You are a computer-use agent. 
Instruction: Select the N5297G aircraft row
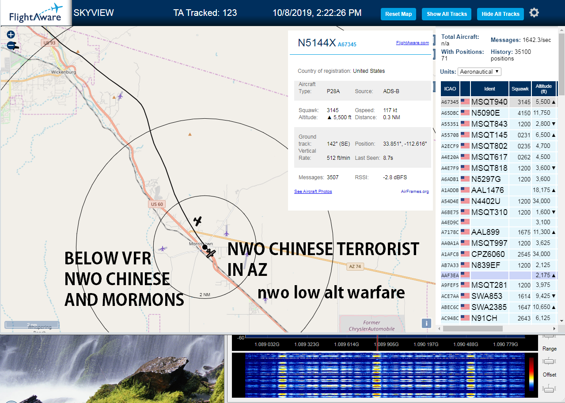tap(498, 179)
